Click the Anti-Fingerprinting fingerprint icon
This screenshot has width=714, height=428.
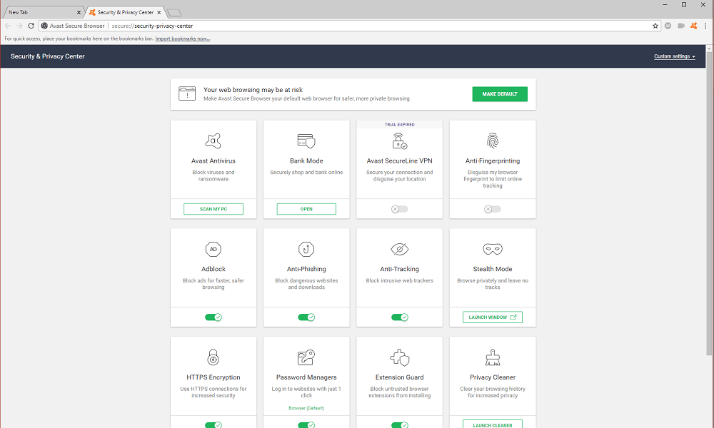coord(493,141)
